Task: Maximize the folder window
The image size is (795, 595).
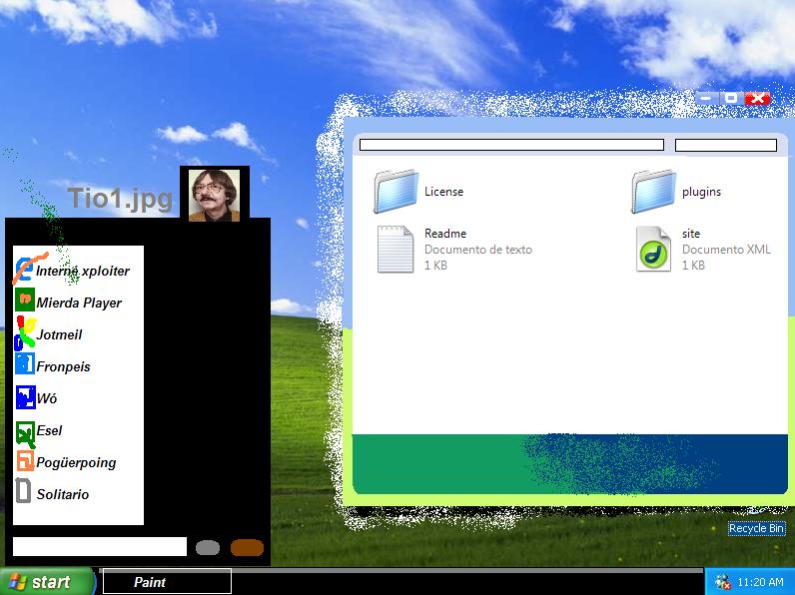Action: click(x=731, y=98)
